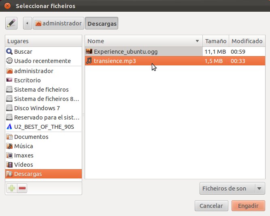The height and width of the screenshot is (216, 270).
Task: Click the green plus add bookmark button
Action: point(12,188)
